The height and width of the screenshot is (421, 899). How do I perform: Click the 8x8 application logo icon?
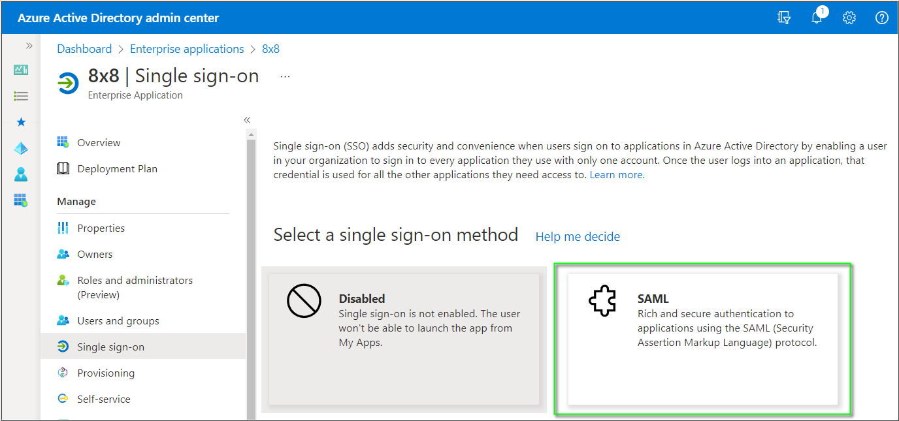point(68,84)
